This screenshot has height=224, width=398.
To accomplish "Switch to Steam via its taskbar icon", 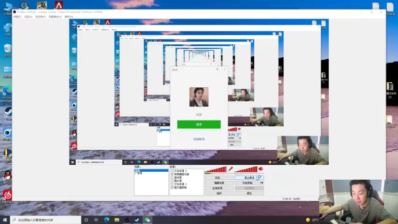I will click(137, 220).
